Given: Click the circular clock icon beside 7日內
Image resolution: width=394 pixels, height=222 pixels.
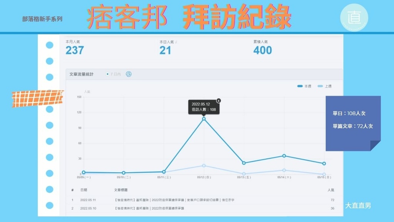Looking at the screenshot, I should [129, 74].
